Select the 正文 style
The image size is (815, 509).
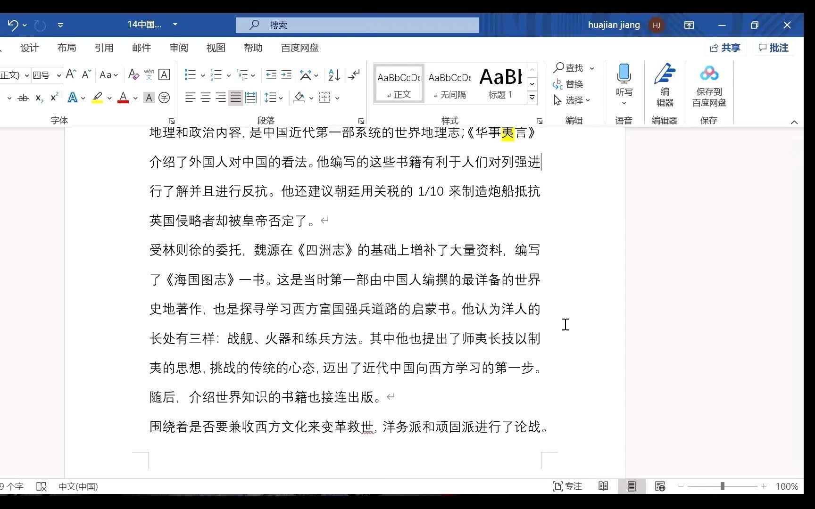point(399,83)
